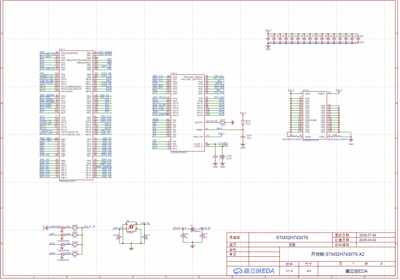Select the FMC_SDCLK net label
The height and width of the screenshot is (280, 400).
[x=160, y=97]
